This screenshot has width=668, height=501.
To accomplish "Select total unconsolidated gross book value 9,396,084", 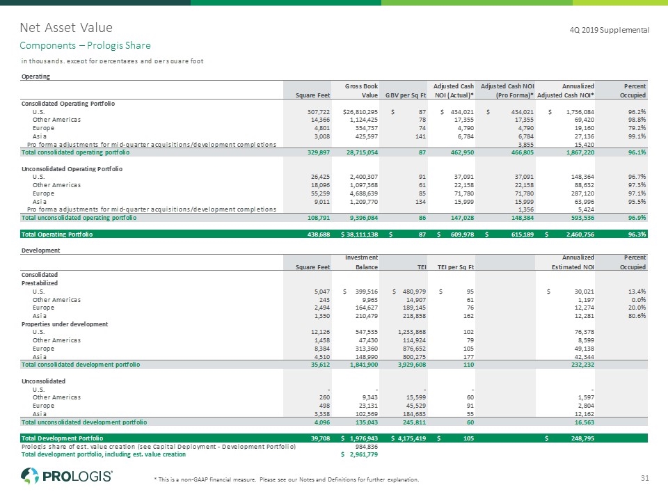I will click(363, 218).
